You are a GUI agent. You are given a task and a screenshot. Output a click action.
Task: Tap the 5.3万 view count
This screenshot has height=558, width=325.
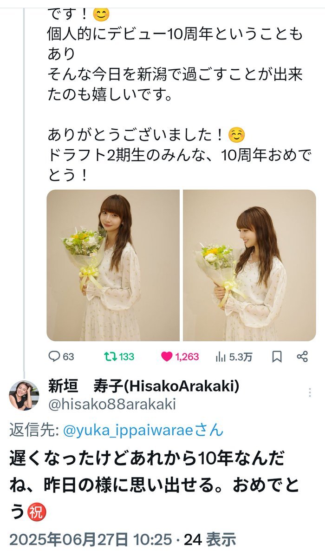pyautogui.click(x=240, y=357)
